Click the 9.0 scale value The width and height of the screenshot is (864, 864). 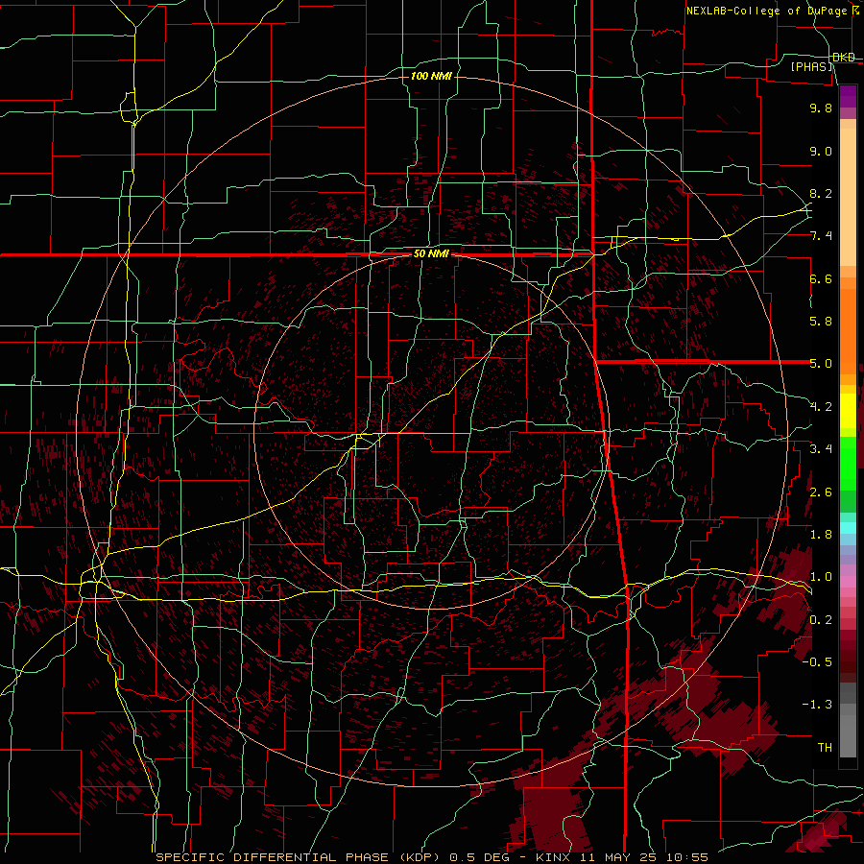pyautogui.click(x=821, y=151)
